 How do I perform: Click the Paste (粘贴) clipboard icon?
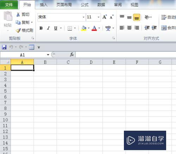click(8, 16)
